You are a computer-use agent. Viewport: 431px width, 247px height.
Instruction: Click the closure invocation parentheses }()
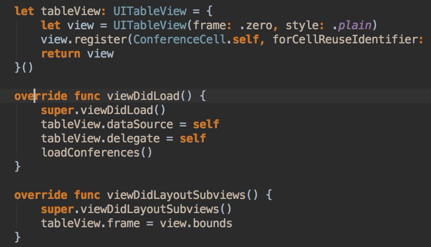[24, 67]
